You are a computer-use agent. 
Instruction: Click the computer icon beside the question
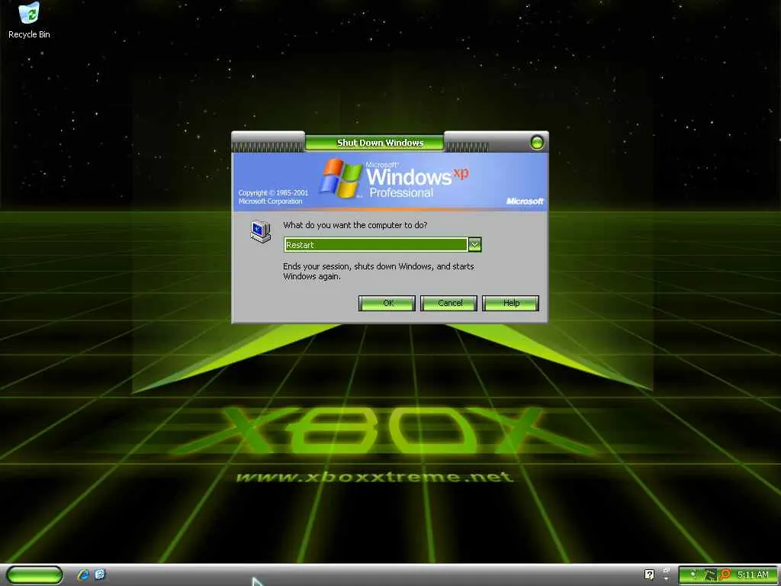[260, 232]
